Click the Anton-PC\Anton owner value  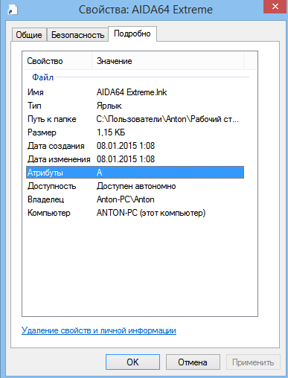coord(126,199)
